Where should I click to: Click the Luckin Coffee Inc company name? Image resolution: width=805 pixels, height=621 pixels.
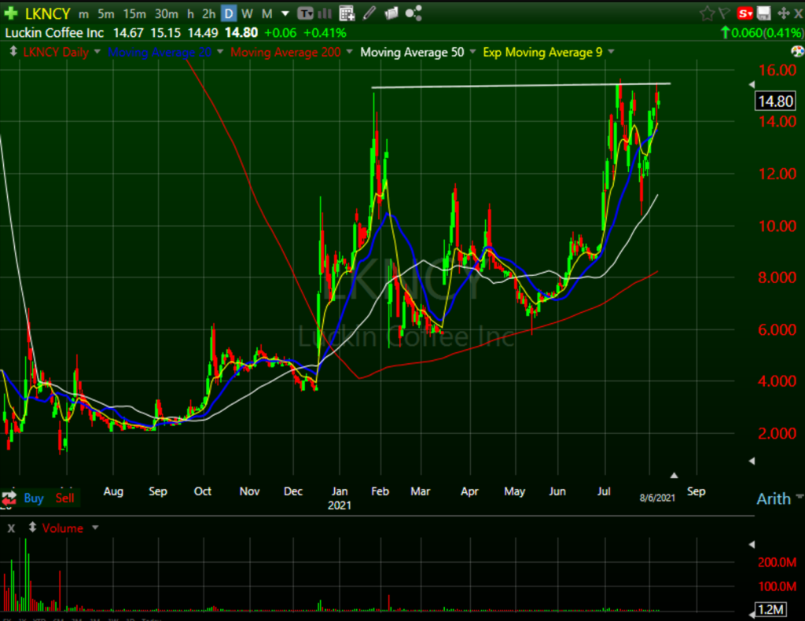[x=54, y=33]
